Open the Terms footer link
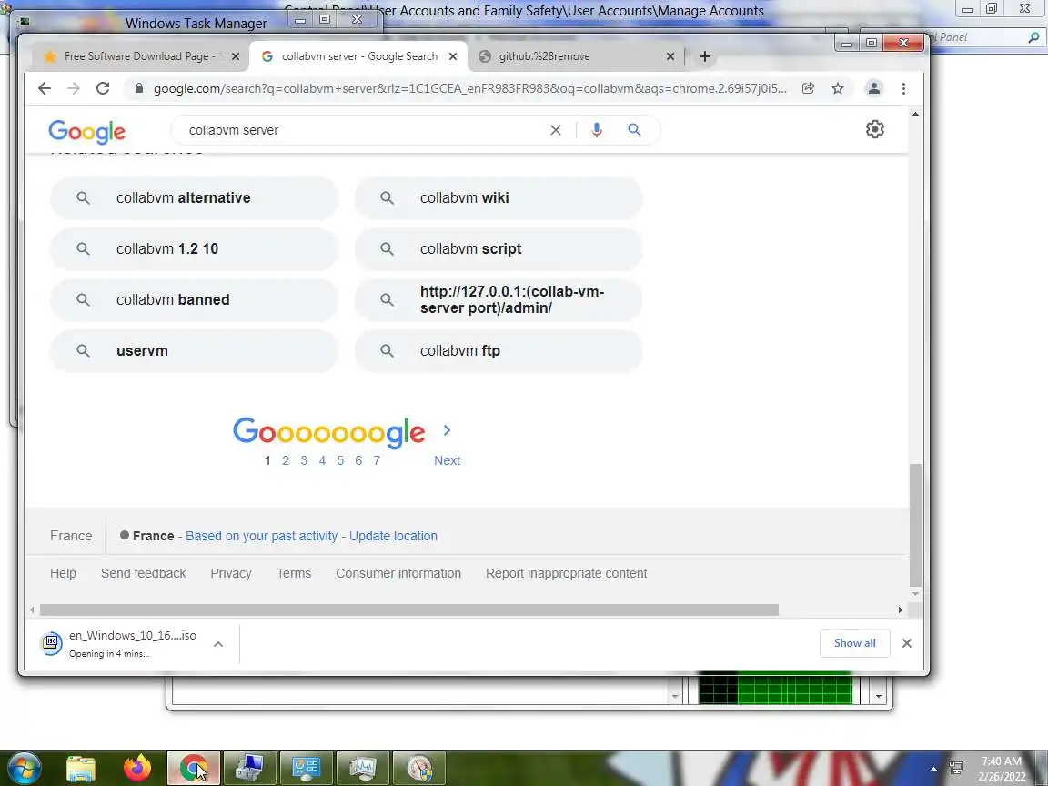Screen dimensions: 1048x786 pyautogui.click(x=294, y=573)
